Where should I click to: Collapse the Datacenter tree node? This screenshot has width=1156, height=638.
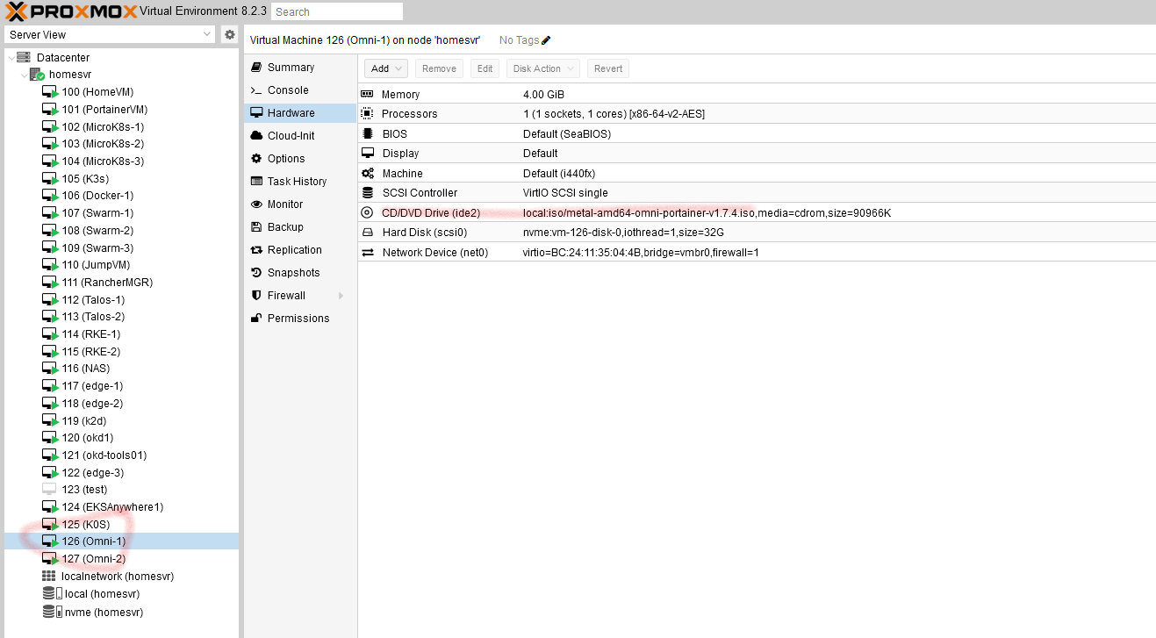11,57
